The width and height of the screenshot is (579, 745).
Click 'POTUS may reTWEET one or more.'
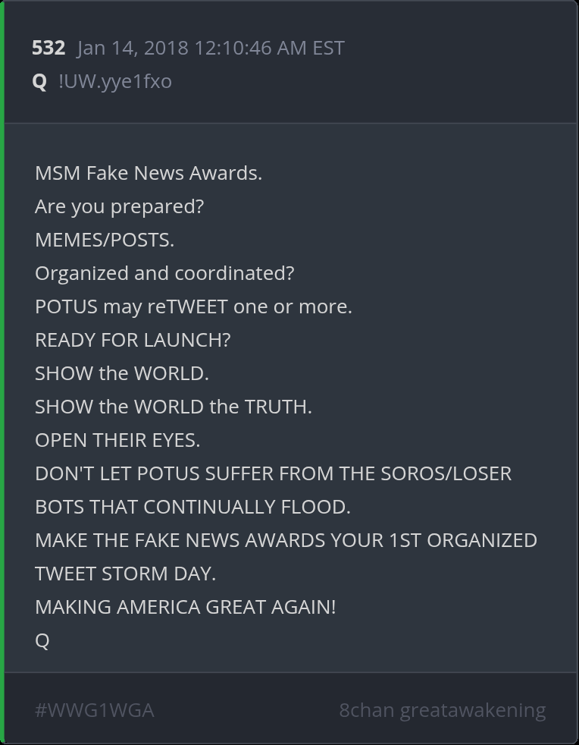(x=194, y=307)
